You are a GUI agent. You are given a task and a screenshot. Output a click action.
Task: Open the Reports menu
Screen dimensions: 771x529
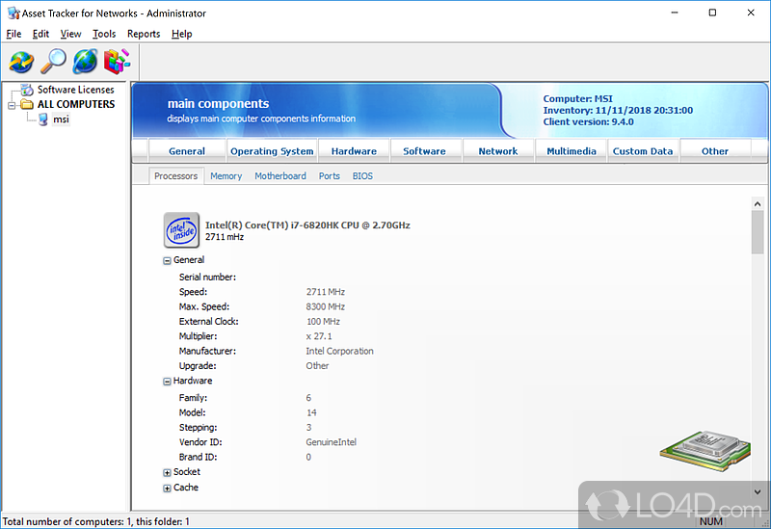[144, 34]
